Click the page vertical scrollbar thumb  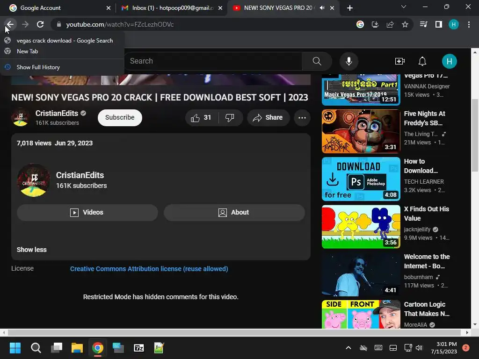coord(475,136)
